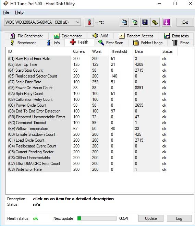Open the Help menu
The height and width of the screenshot is (226, 195).
(19, 12)
